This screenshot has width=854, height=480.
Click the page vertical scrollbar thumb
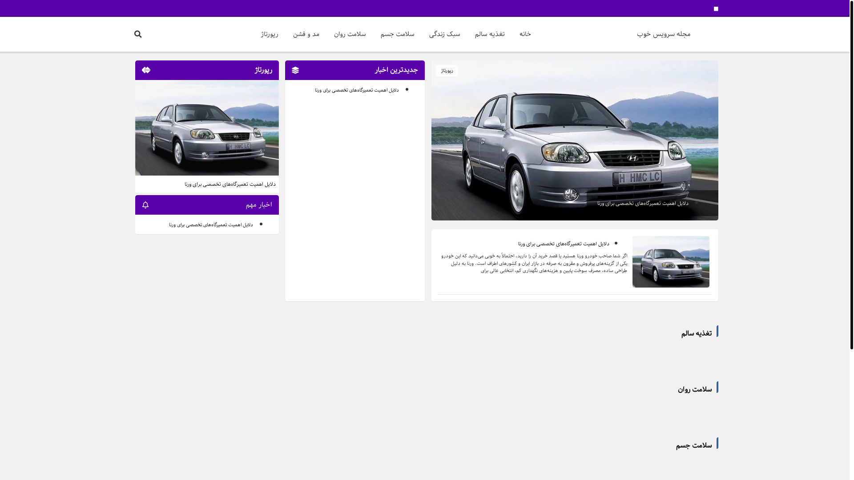[851, 175]
